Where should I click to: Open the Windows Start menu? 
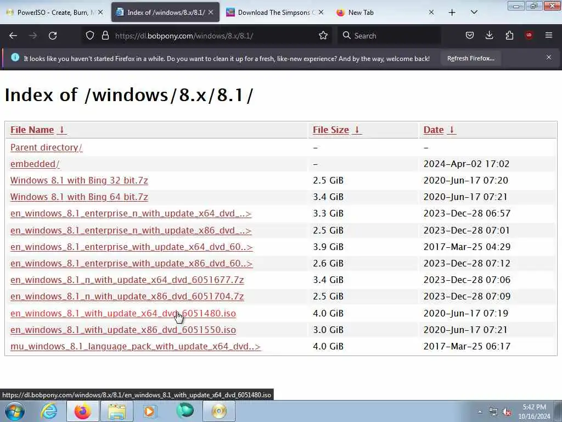(15, 411)
